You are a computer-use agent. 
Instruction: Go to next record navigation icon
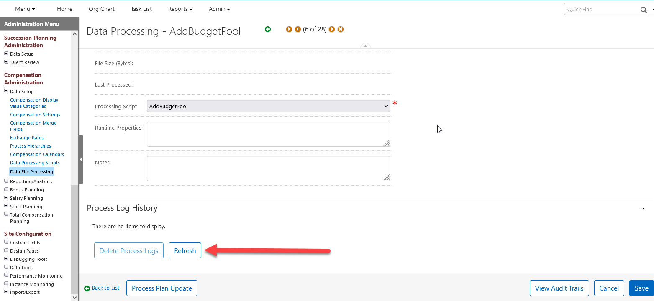[x=332, y=29]
